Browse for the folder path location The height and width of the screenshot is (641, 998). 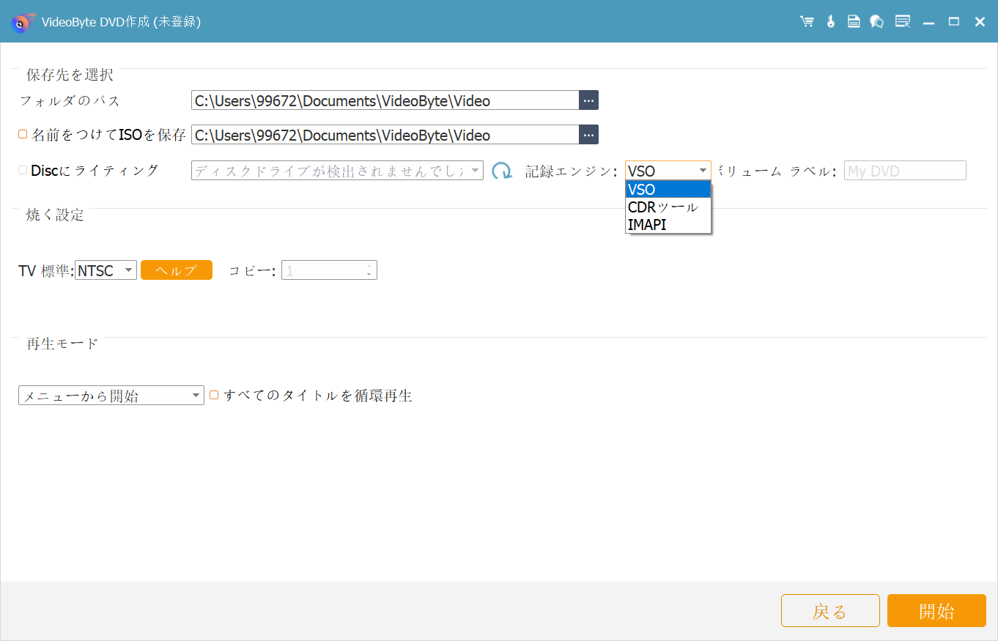coord(588,100)
